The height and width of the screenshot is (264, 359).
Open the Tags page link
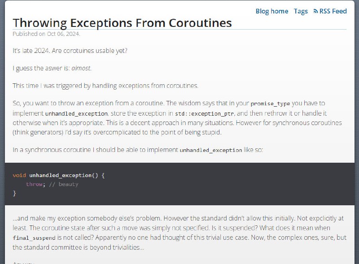click(301, 11)
